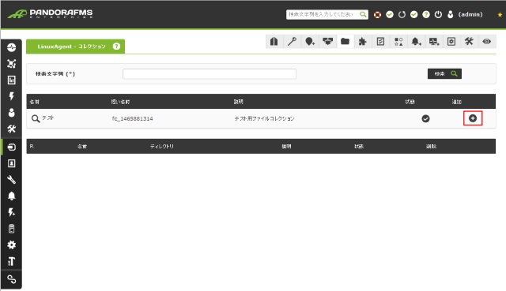Open the alerts bell tab icon
Image resolution: width=506 pixels, height=291 pixels.
tap(416, 42)
